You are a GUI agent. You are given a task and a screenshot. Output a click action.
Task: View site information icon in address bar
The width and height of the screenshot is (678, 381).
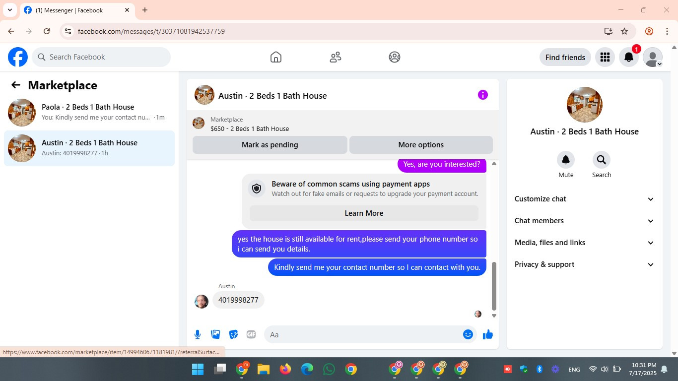click(68, 31)
